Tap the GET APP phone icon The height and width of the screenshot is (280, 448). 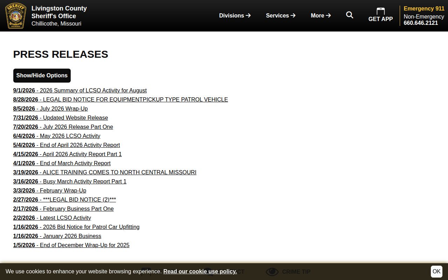pyautogui.click(x=380, y=11)
